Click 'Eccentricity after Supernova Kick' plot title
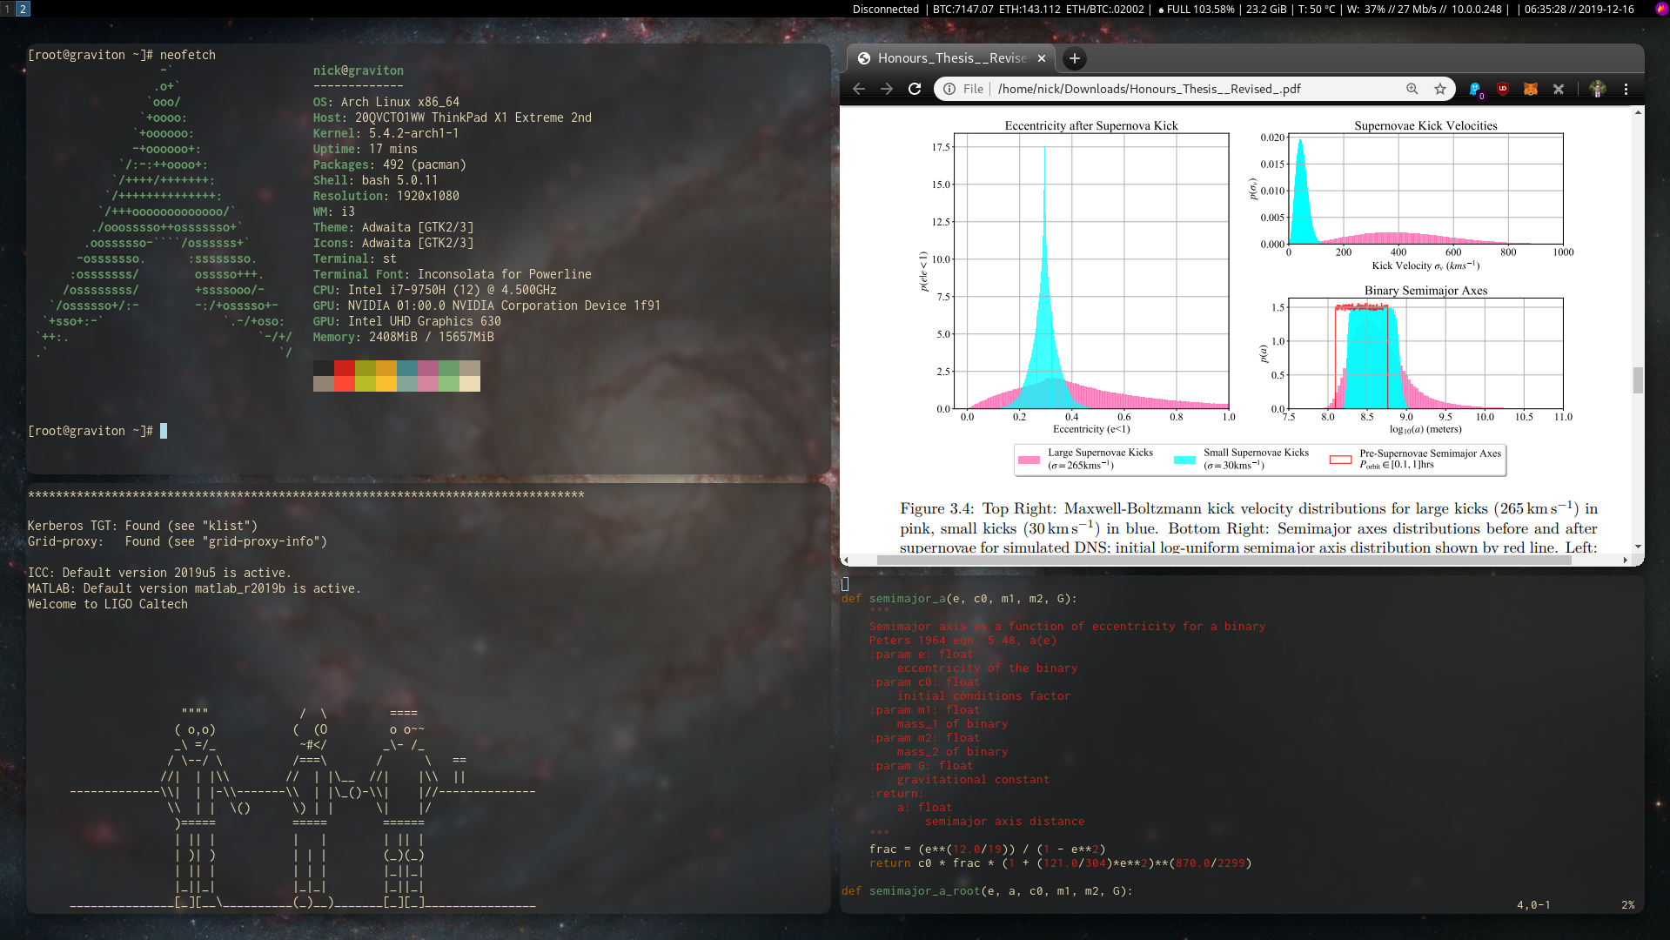1670x940 pixels. pyautogui.click(x=1091, y=125)
